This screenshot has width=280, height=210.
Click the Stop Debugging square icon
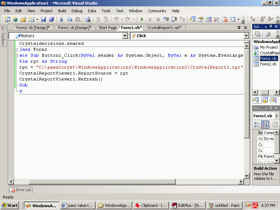(x=158, y=19)
